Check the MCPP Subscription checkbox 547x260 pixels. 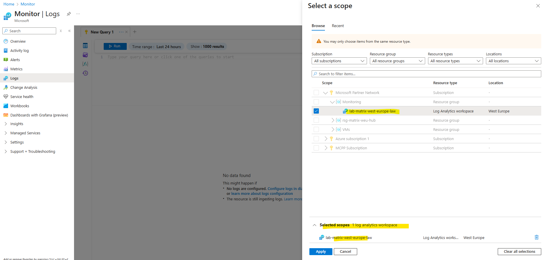pos(316,148)
